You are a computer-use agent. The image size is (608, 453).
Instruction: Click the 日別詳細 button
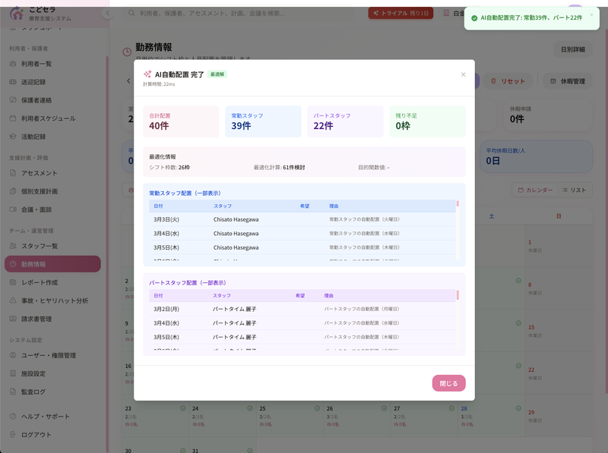coord(573,49)
